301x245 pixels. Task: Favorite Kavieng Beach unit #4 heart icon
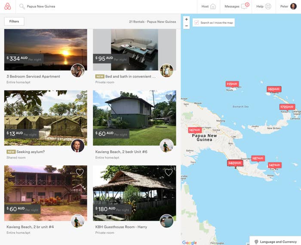pos(80,172)
